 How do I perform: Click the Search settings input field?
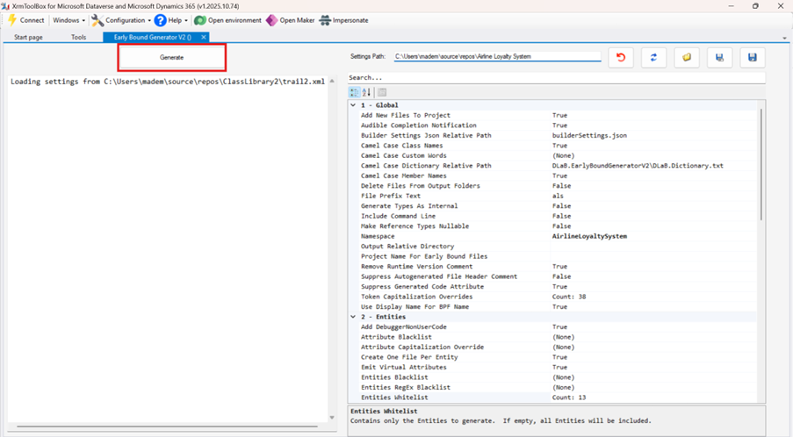[x=553, y=77]
